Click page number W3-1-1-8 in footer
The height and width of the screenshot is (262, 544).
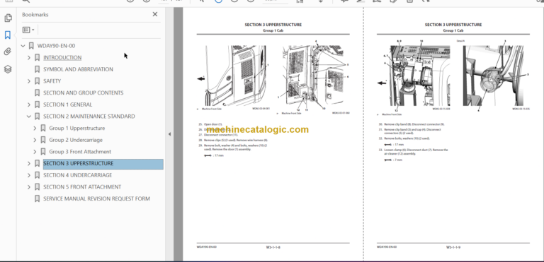coord(273,247)
